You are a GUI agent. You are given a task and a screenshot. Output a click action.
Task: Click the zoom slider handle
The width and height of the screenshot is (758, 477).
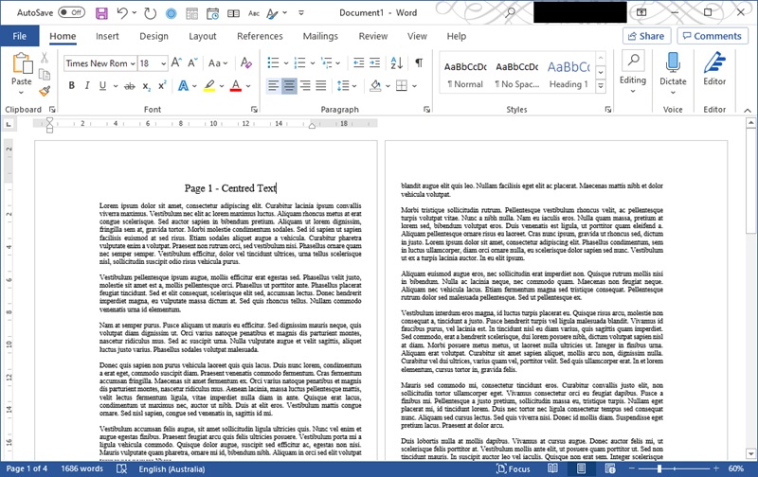(x=659, y=468)
